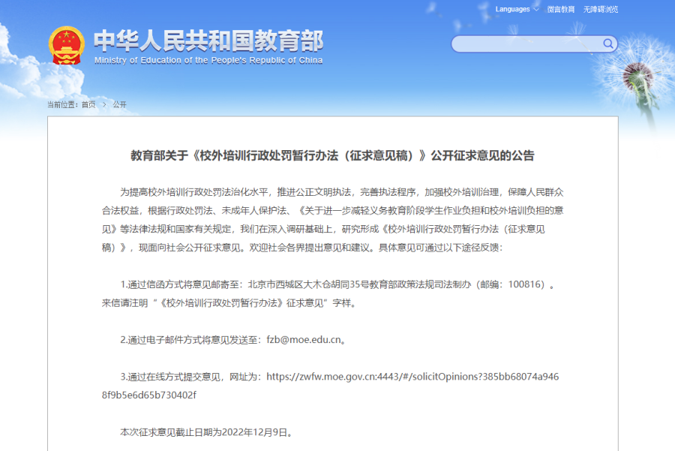Open the Languages dropdown menu
675x451 pixels.
(513, 10)
